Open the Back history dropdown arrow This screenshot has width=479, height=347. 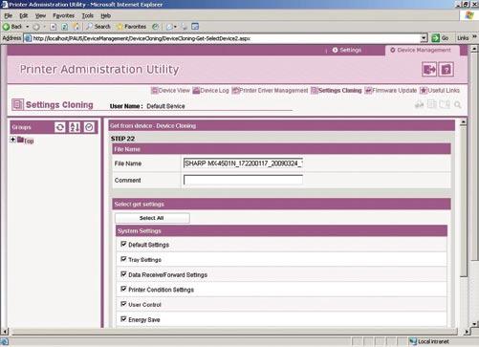[x=28, y=27]
